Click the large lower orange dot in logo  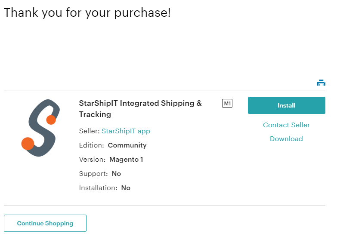28,144
